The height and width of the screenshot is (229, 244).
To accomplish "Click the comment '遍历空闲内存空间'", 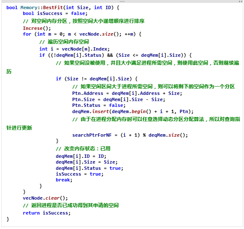I will point(64,41).
